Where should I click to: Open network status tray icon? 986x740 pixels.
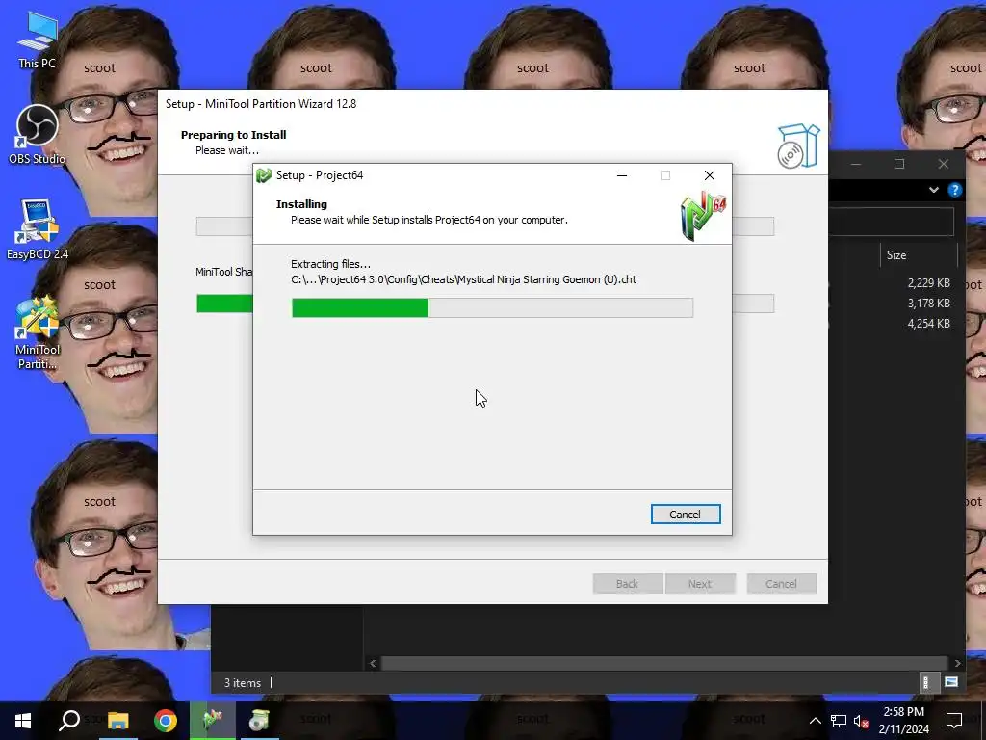(x=839, y=721)
